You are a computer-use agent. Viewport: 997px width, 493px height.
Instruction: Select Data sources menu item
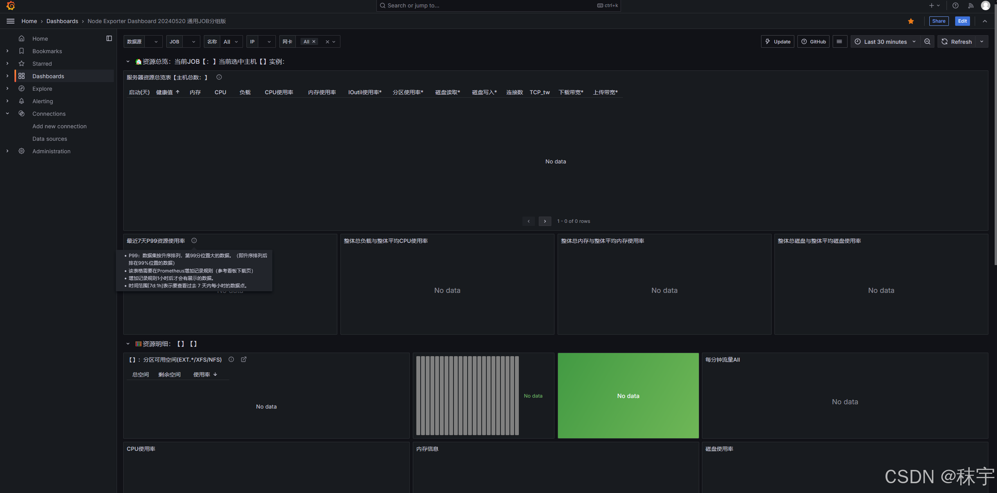click(50, 139)
